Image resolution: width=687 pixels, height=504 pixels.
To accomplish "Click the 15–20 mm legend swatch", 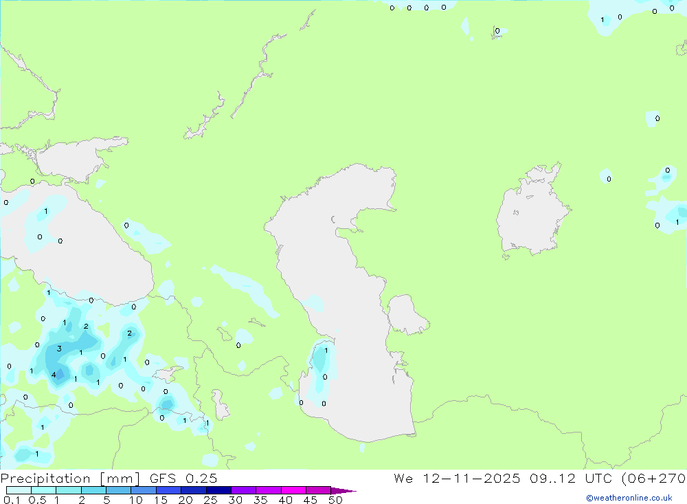I will click(169, 490).
